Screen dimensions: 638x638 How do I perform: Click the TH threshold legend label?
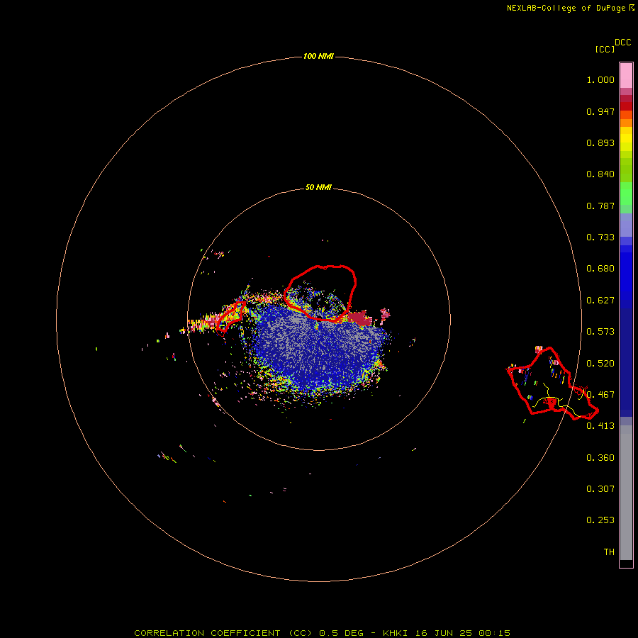coord(609,552)
